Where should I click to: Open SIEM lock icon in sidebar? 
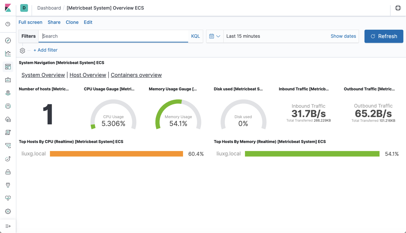tap(8, 172)
